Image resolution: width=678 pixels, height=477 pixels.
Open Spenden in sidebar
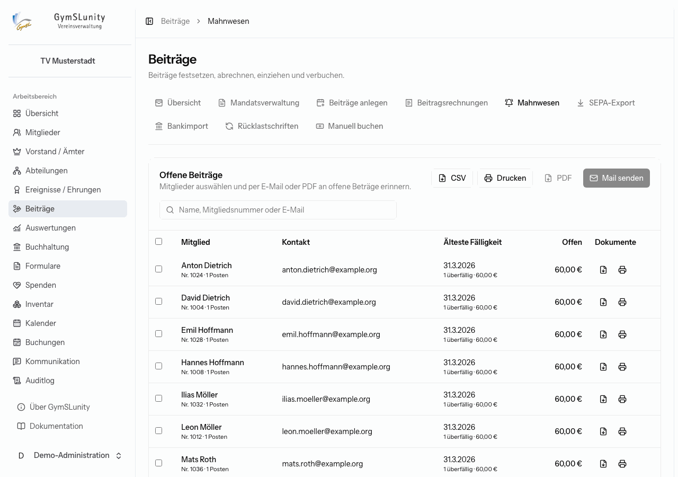pyautogui.click(x=68, y=285)
